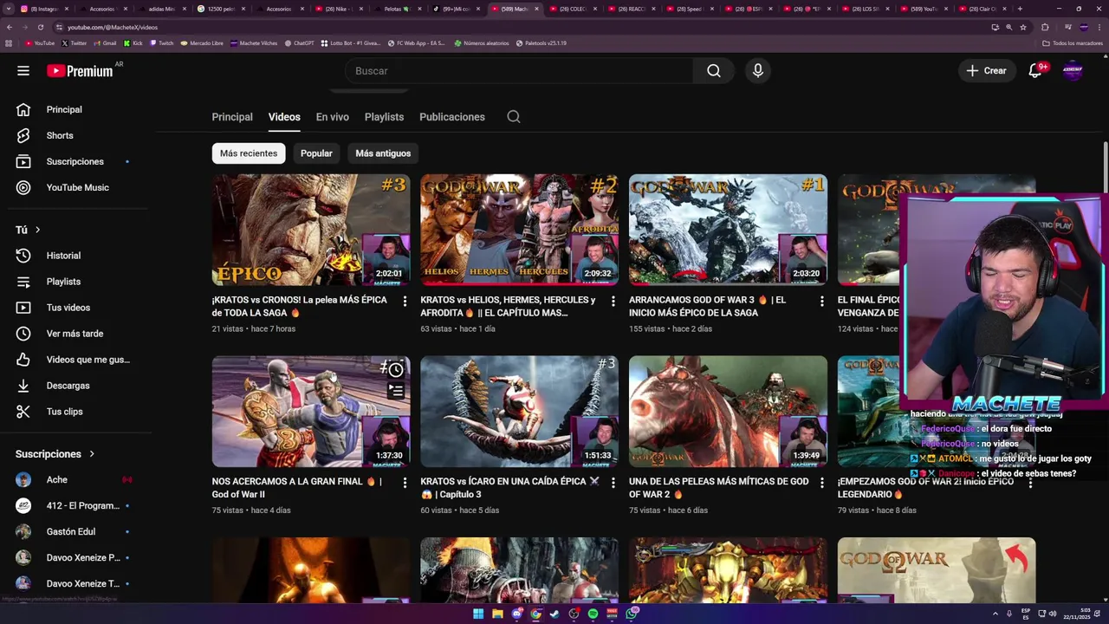Search within channel using magnifier icon
This screenshot has height=624, width=1109.
click(514, 117)
